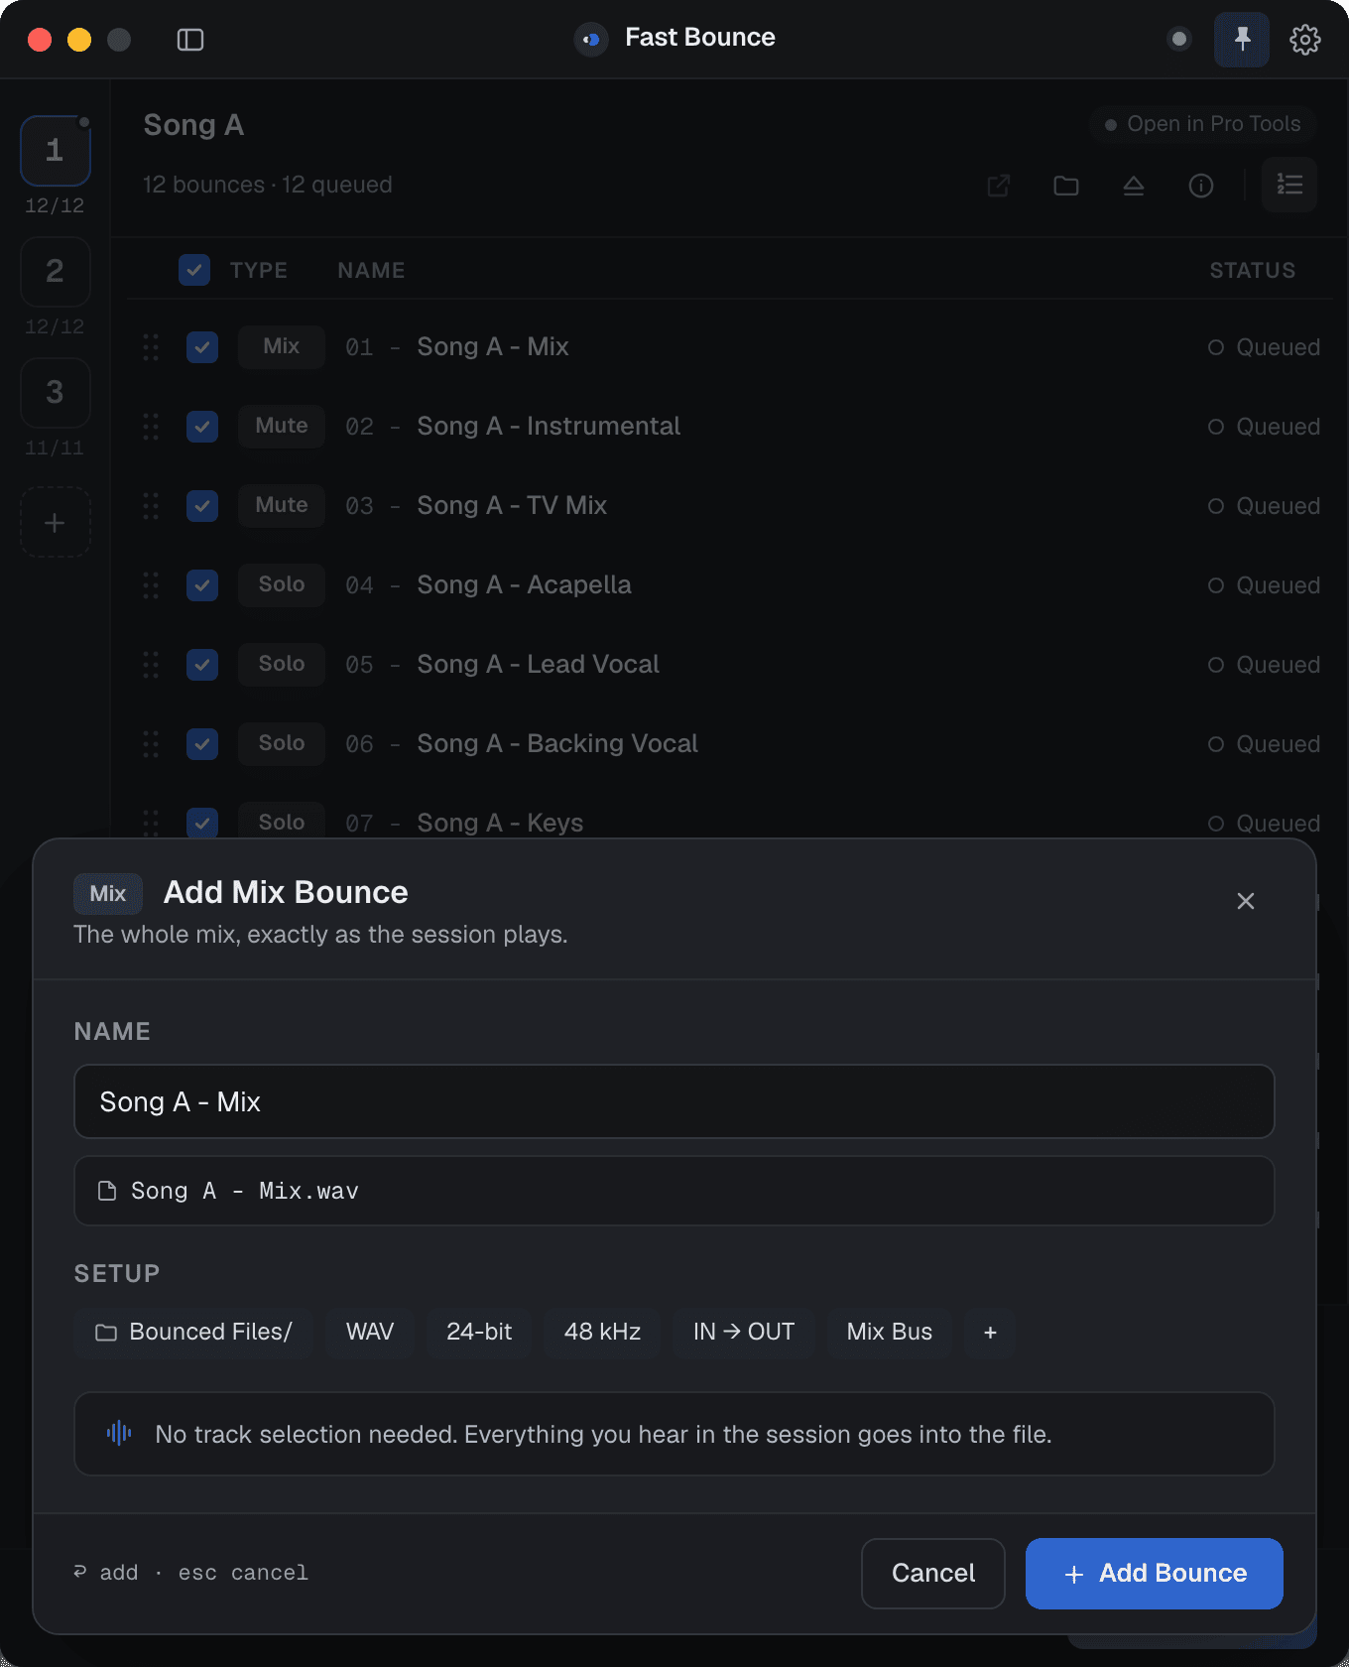Cancel the Add Mix Bounce dialog
This screenshot has height=1667, width=1349.
coord(933,1574)
